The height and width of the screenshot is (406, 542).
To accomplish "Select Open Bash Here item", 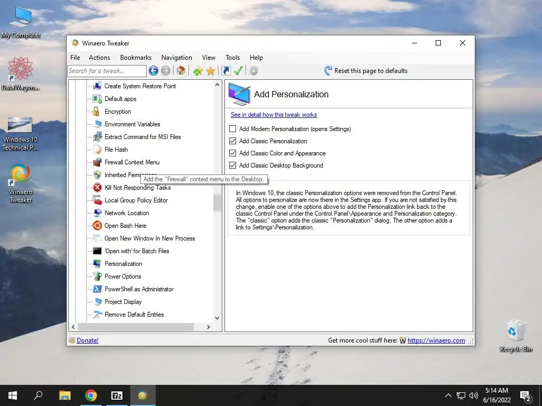I will (x=125, y=226).
